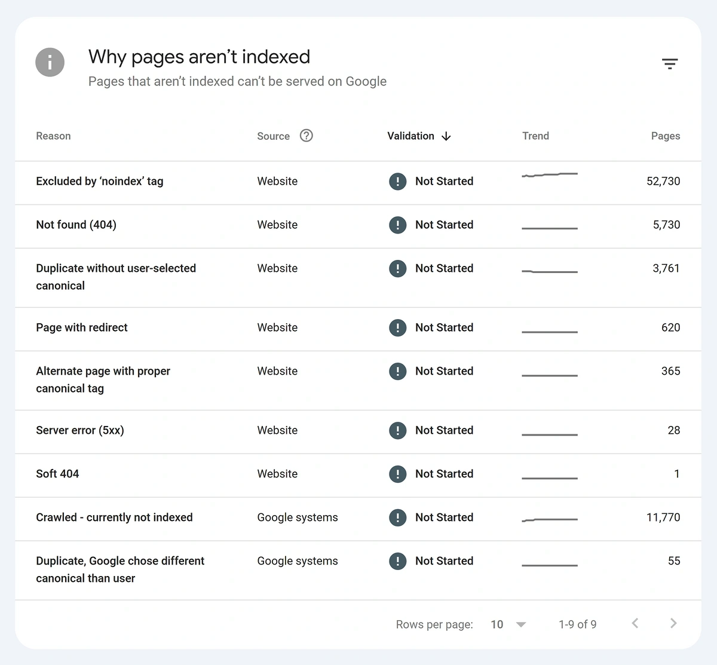
Task: Click the trend sparkline for noindex row
Action: click(550, 175)
